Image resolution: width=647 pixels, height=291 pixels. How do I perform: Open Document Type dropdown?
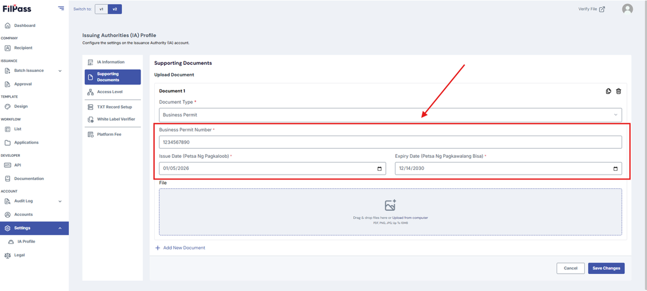coord(390,115)
